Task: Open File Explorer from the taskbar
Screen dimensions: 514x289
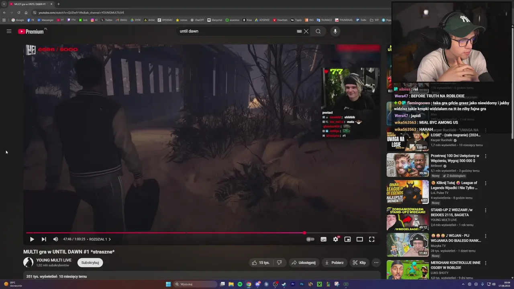Action: [231, 284]
